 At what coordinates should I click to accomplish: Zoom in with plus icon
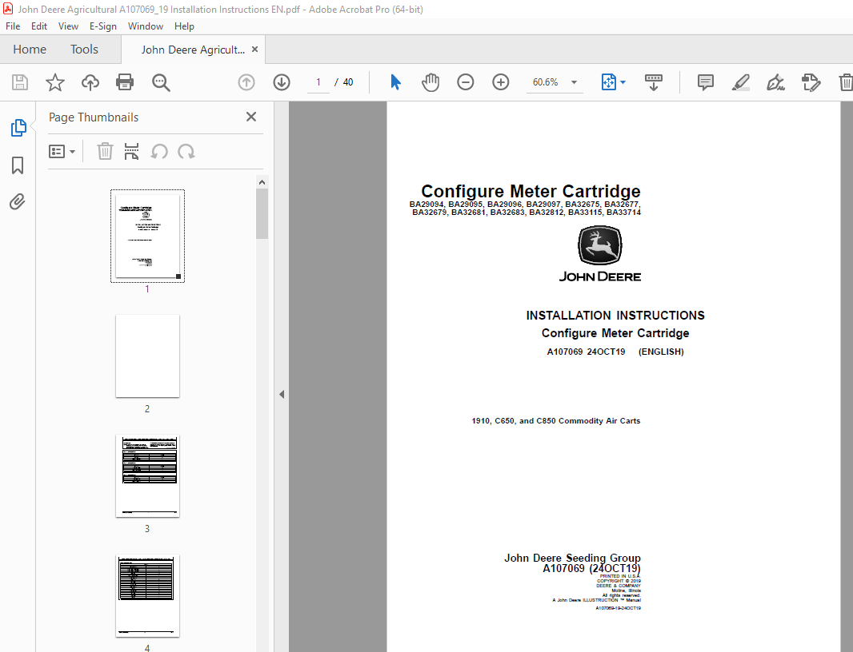tap(500, 82)
